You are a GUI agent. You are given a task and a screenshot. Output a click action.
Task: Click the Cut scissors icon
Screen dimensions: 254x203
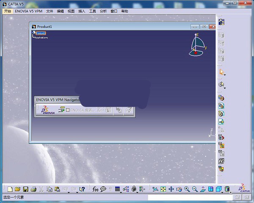click(x=41, y=189)
